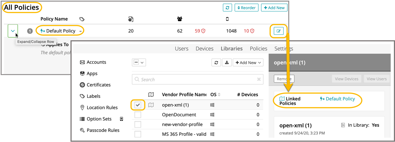Click red shield warning icon beside 59
Screen dimensions: 395x142
coord(203,31)
